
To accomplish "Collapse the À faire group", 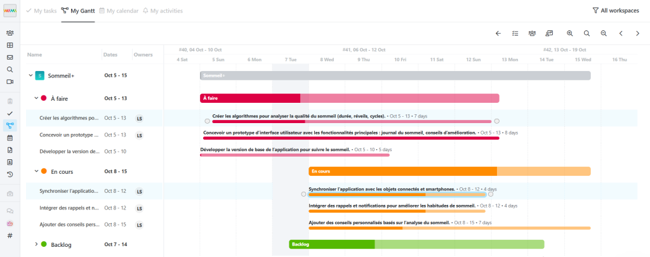I will click(36, 98).
